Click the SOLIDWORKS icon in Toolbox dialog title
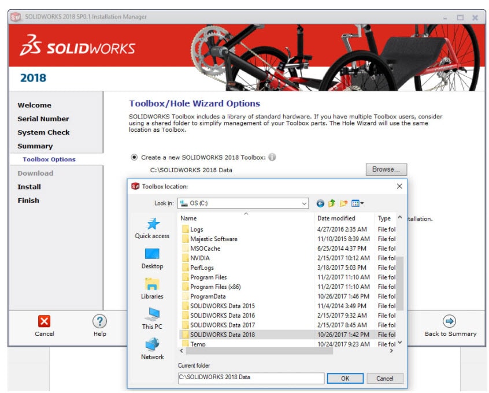489x393 pixels. (135, 187)
